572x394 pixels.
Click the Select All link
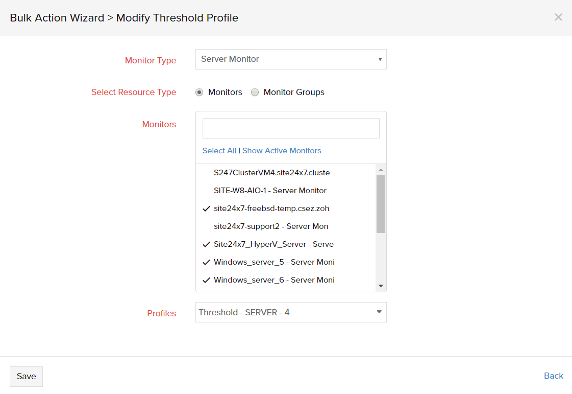click(219, 151)
